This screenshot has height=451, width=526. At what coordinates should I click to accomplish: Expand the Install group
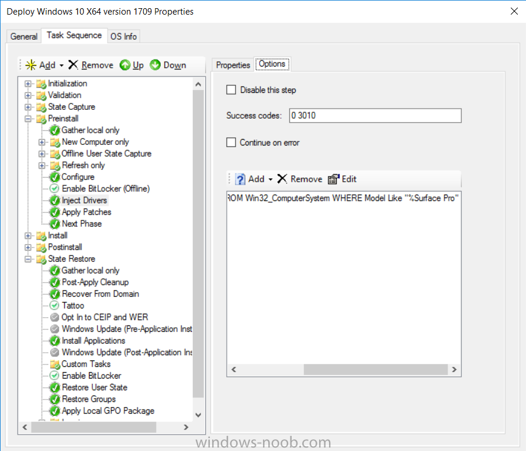tap(28, 236)
